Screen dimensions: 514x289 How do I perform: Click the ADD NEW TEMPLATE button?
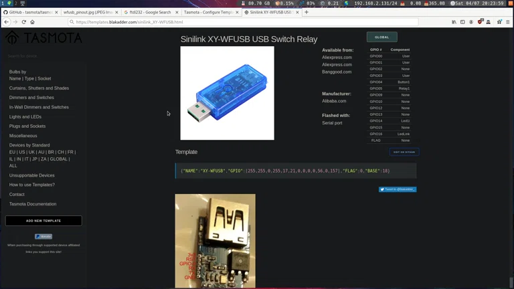(x=44, y=221)
